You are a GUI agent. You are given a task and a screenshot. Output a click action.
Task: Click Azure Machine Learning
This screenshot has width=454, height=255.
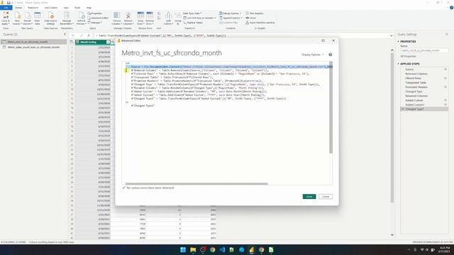(260, 23)
